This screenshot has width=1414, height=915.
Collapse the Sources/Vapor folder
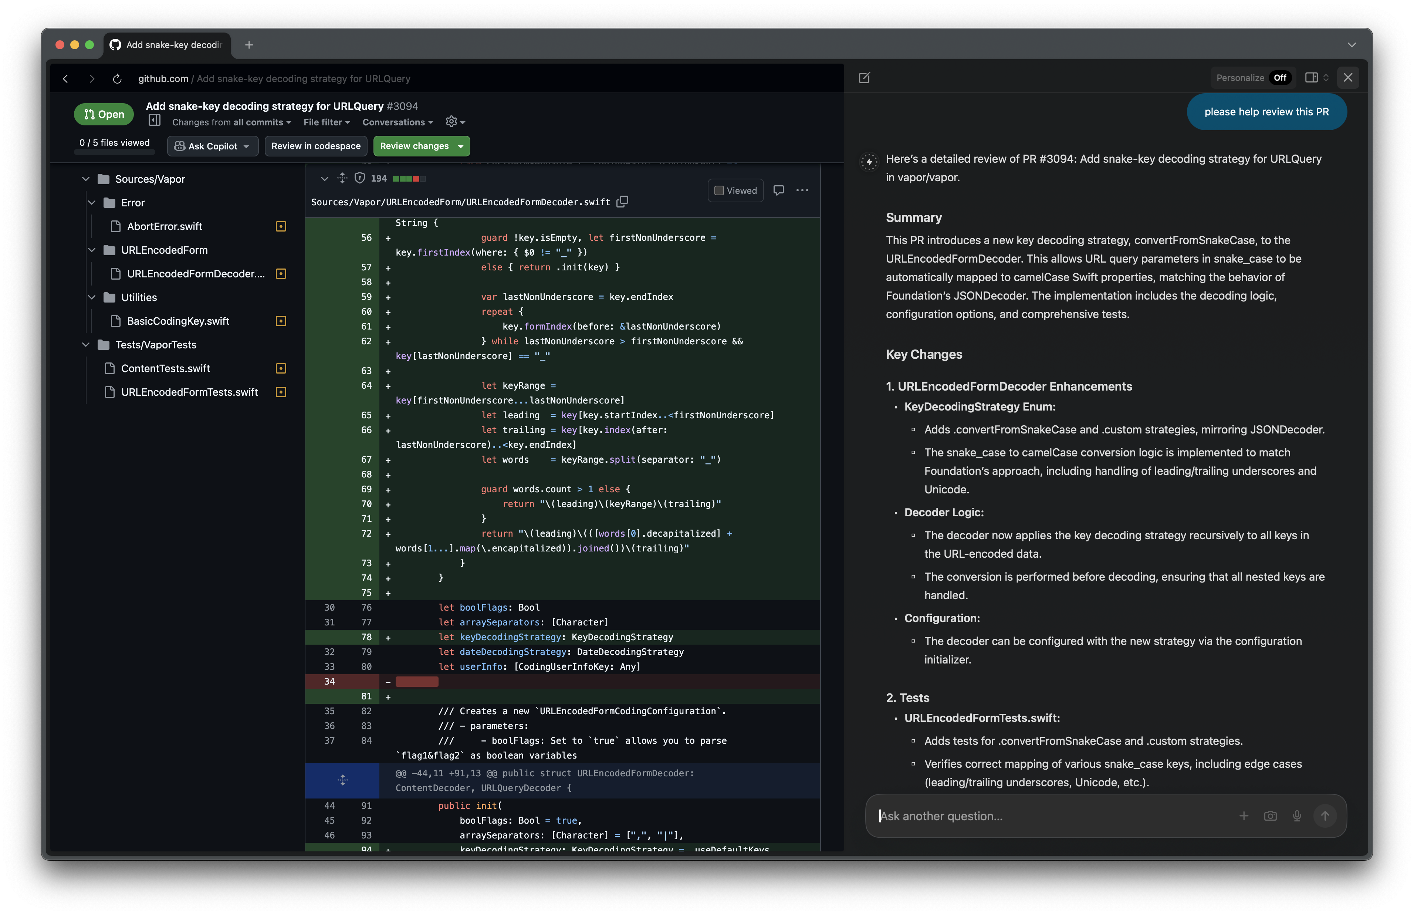coord(85,179)
